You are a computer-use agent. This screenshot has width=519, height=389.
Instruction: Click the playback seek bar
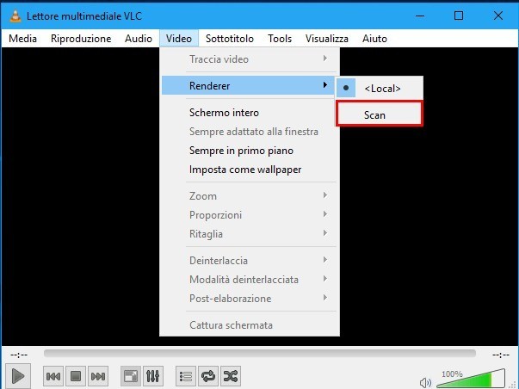click(260, 354)
